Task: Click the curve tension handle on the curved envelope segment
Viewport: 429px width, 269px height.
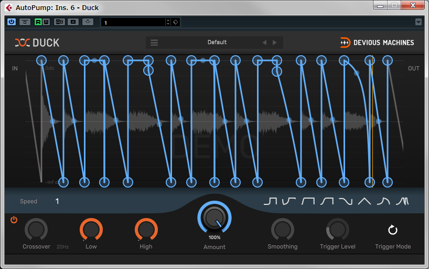Action: coord(357,73)
